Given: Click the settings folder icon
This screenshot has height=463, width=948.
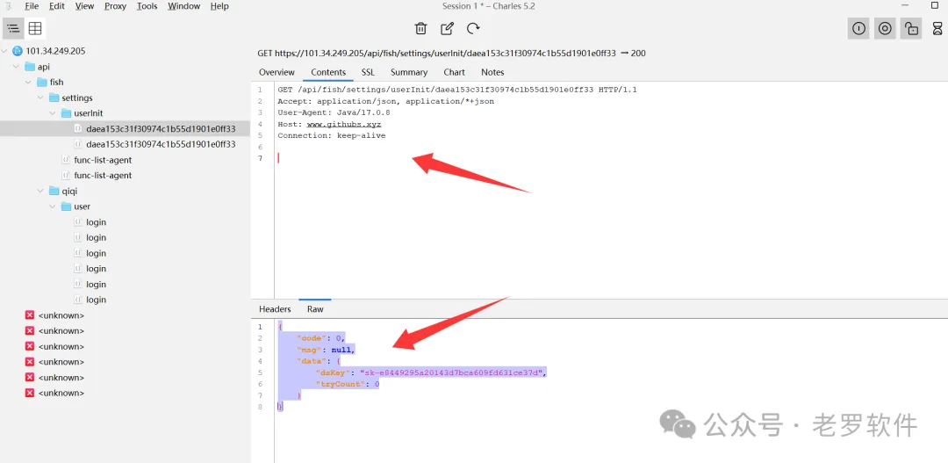Looking at the screenshot, I should (54, 98).
